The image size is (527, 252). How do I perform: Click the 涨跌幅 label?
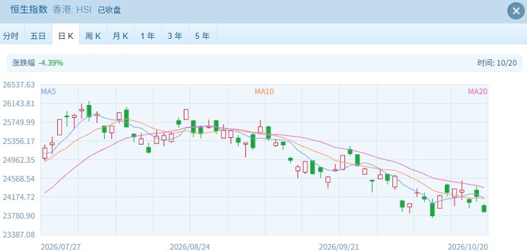click(x=24, y=63)
